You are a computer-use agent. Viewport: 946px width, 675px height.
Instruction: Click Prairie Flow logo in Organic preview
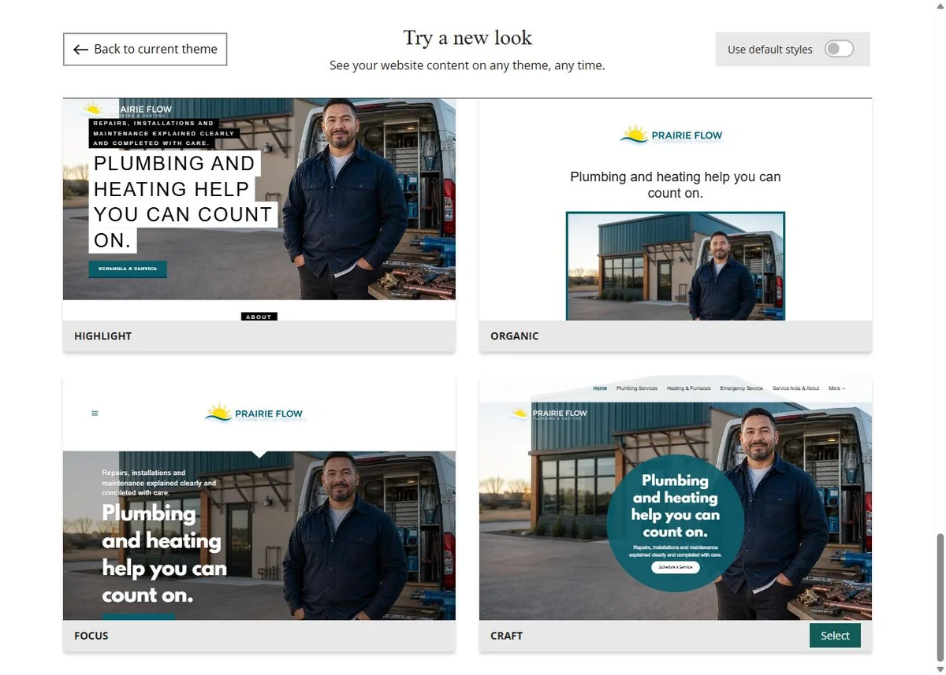672,135
